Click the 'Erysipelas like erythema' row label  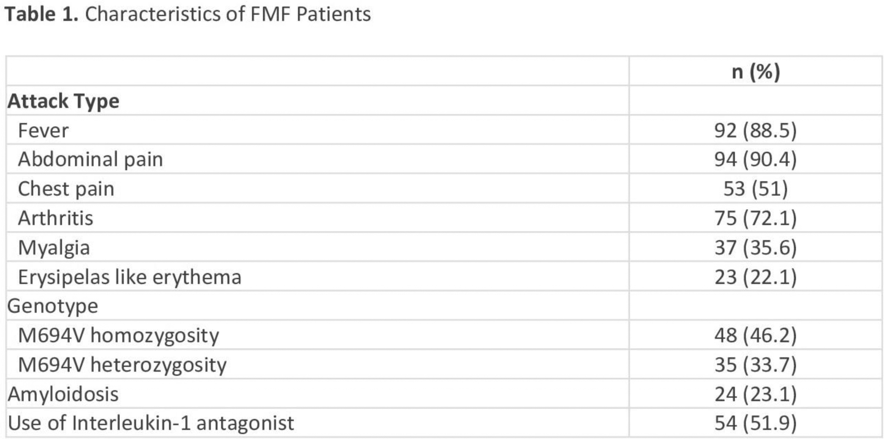(x=130, y=277)
